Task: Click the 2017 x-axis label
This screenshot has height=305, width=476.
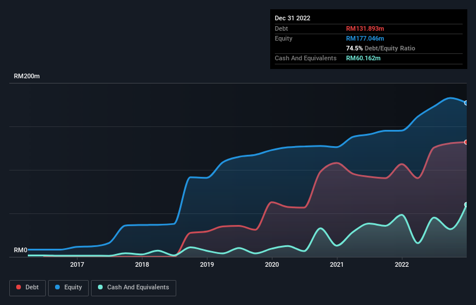Action: (x=77, y=264)
